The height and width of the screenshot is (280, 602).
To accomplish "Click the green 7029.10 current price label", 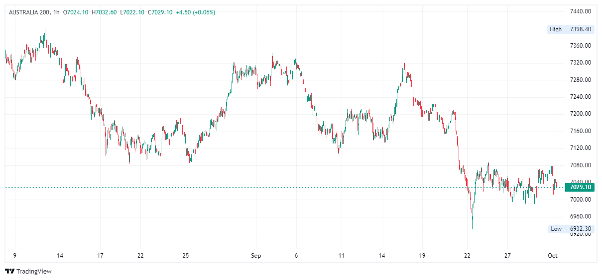I will 580,187.
